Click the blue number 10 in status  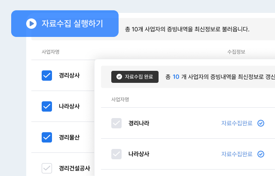pyautogui.click(x=176, y=77)
